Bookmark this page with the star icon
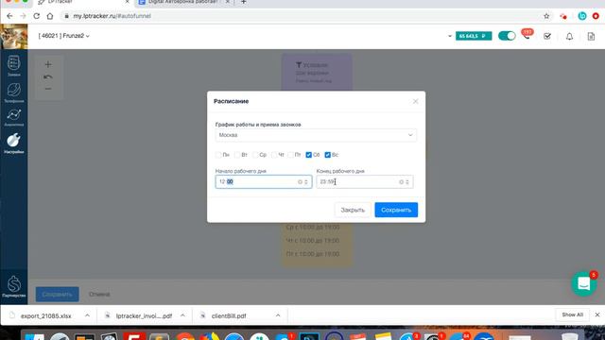The height and width of the screenshot is (340, 605). (546, 16)
